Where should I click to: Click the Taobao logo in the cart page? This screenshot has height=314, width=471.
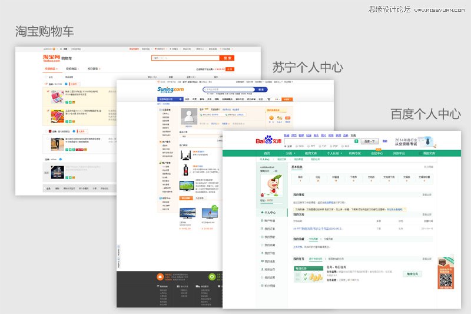tap(51, 58)
